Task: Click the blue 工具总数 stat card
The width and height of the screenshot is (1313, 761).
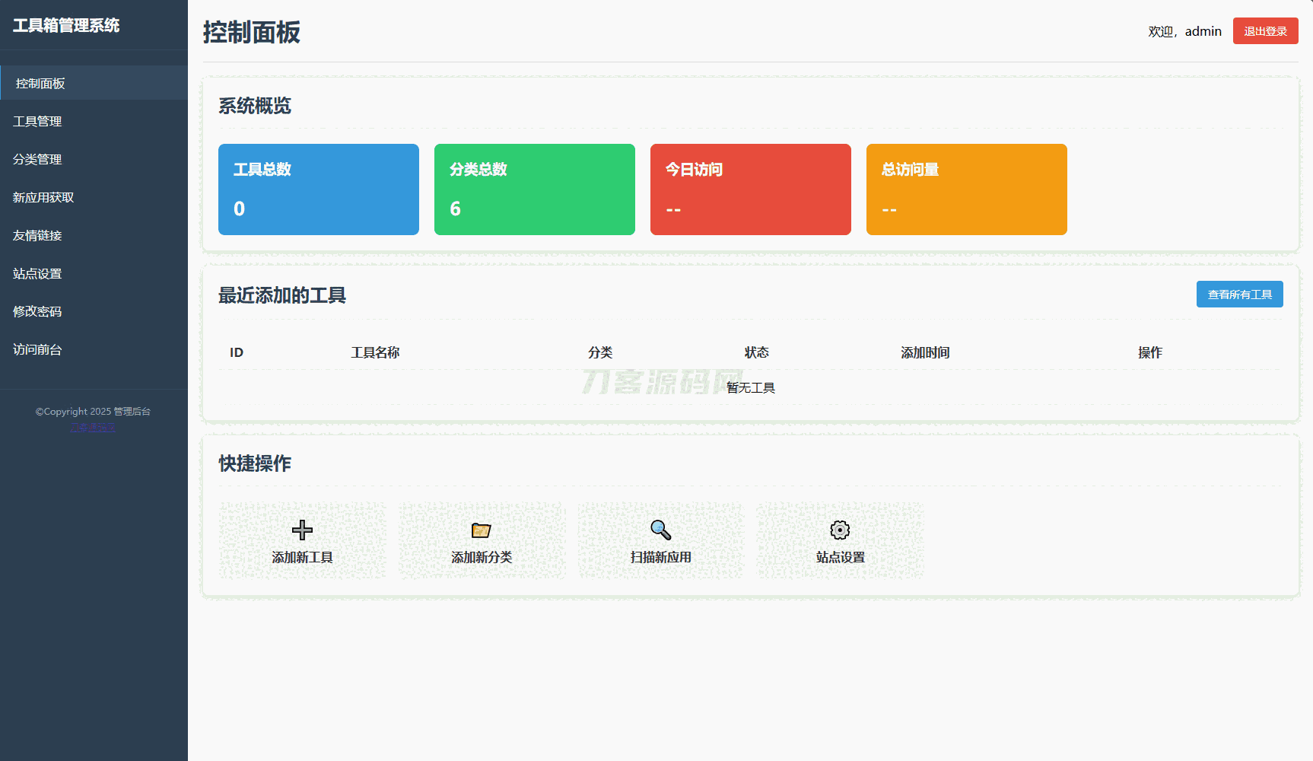Action: (x=318, y=189)
